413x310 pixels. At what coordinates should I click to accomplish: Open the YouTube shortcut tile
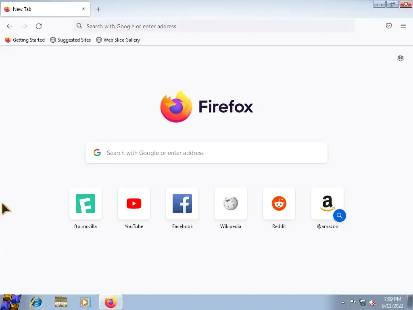pos(134,203)
